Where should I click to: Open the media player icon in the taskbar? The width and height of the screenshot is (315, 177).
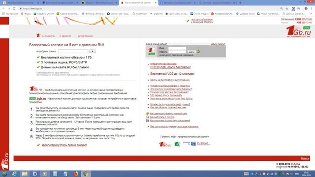pyautogui.click(x=45, y=174)
